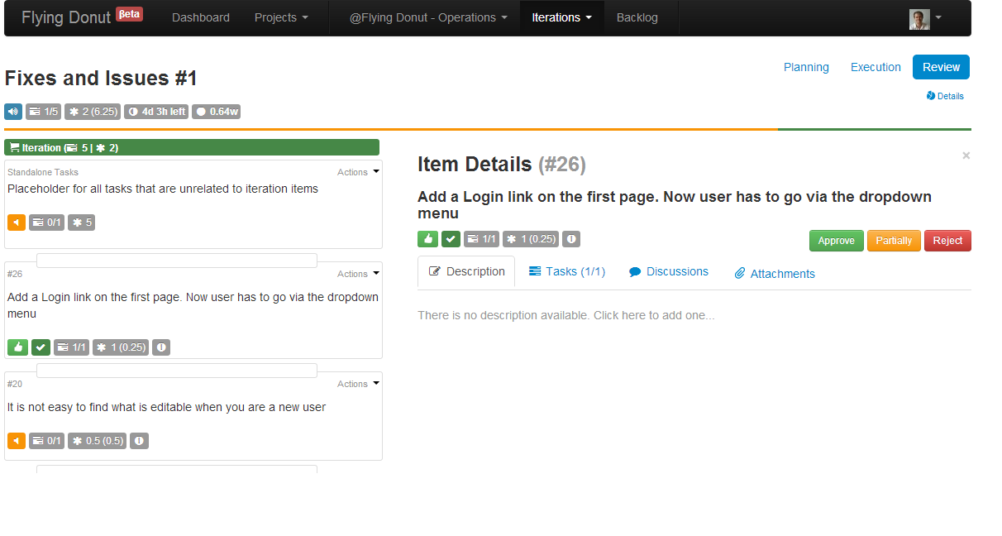Screen dimensions: 1002x536
Task: Click the 0.64w velocity badge
Action: point(216,112)
